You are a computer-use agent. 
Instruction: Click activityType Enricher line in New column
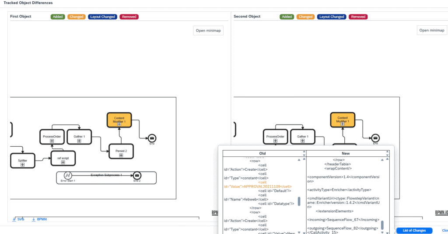point(339,190)
